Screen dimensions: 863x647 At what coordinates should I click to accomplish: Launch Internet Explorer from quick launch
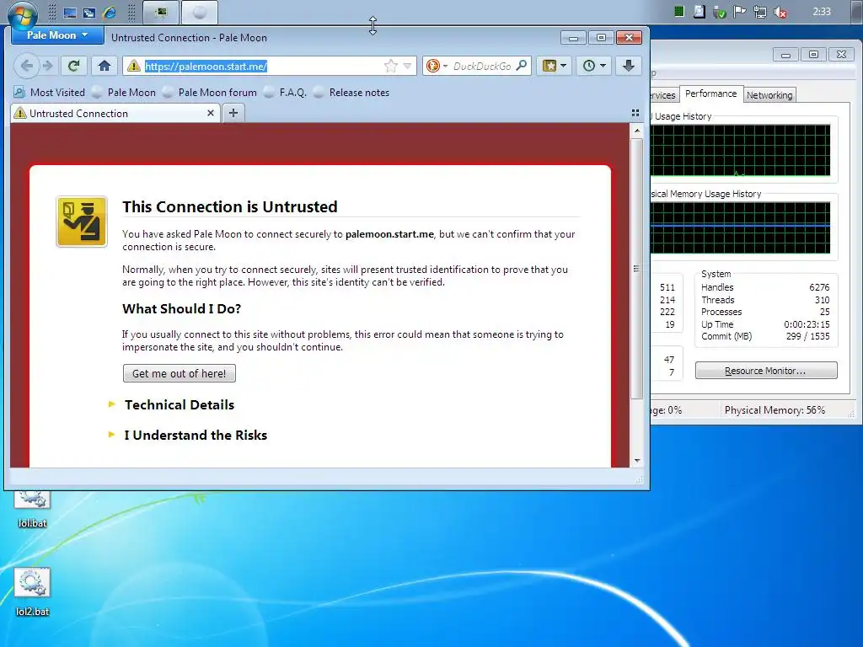point(110,12)
